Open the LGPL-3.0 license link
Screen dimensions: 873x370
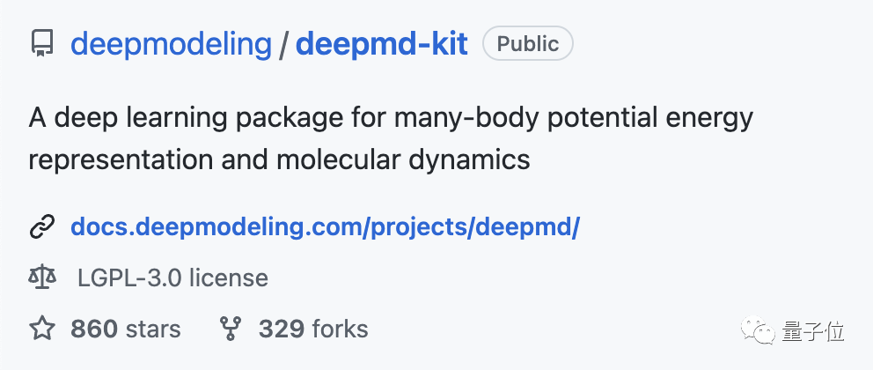tap(172, 278)
